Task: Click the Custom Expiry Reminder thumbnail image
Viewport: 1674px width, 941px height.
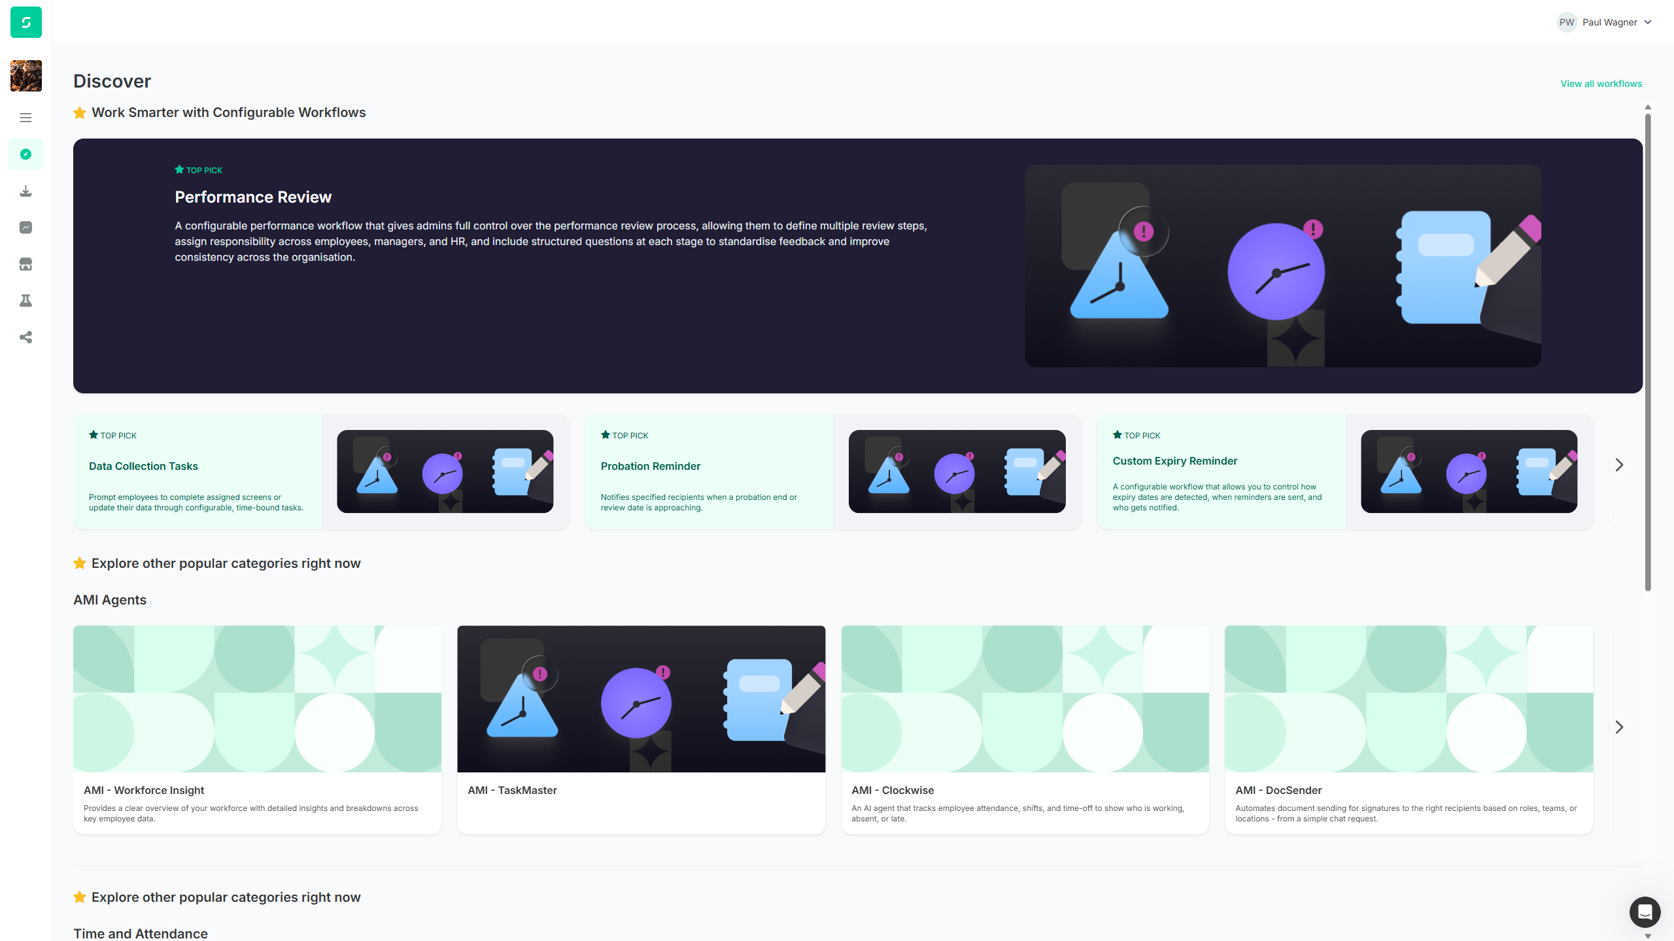Action: click(1469, 472)
